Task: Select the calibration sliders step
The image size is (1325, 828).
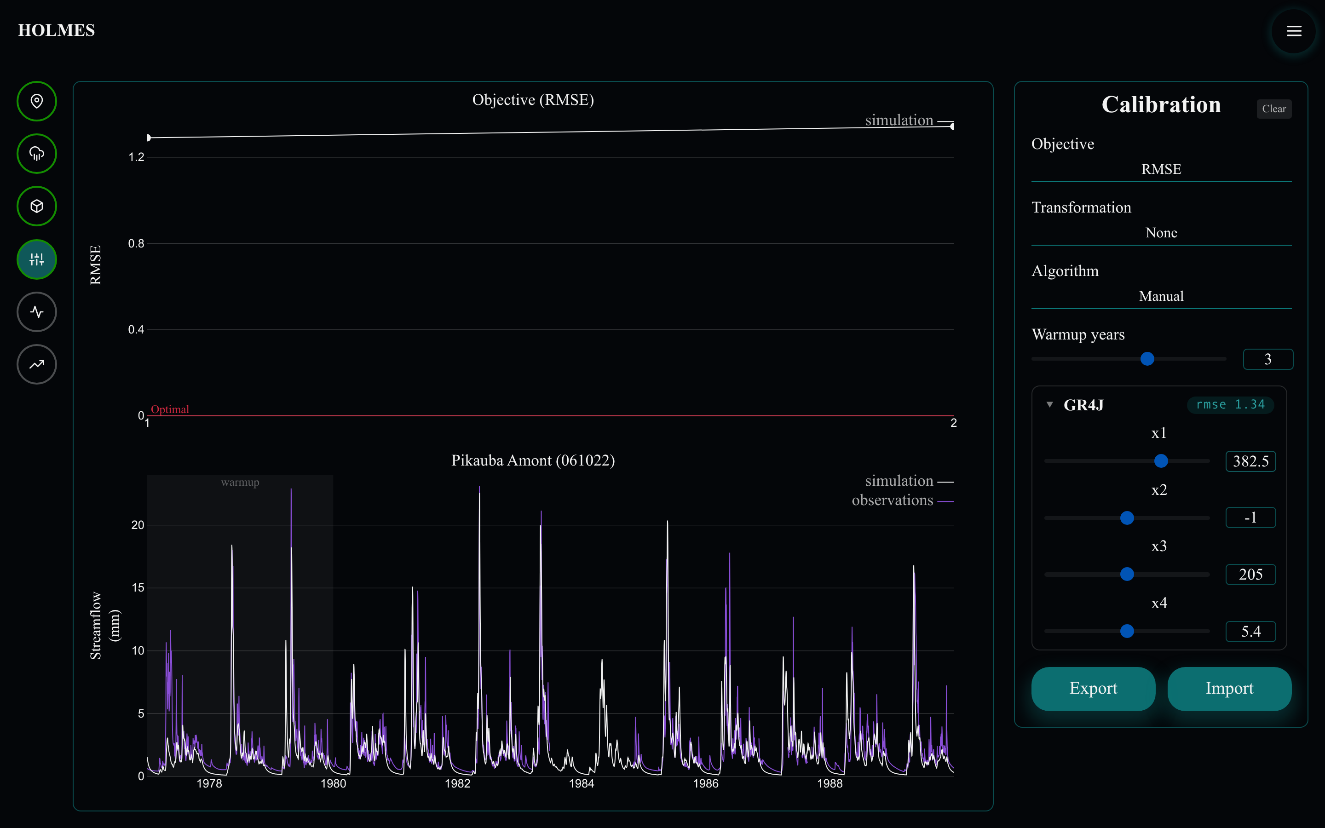Action: (x=37, y=259)
